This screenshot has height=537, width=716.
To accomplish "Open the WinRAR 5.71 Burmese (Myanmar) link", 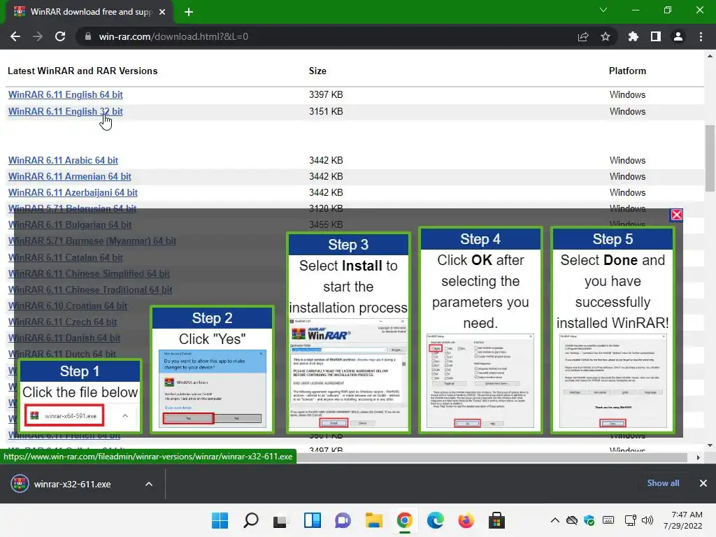I will [x=92, y=241].
